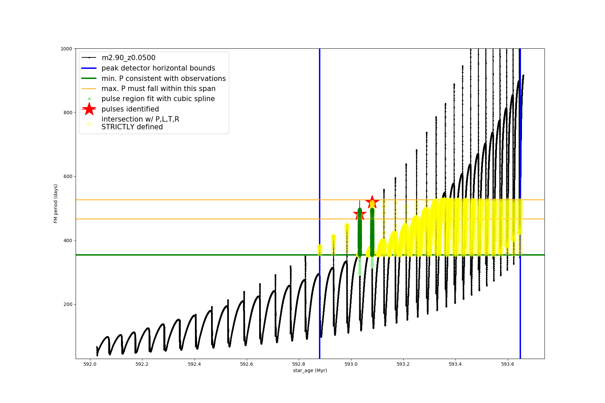The image size is (605, 403).
Task: Select the 'pulses identified' legend label
Action: [130, 109]
